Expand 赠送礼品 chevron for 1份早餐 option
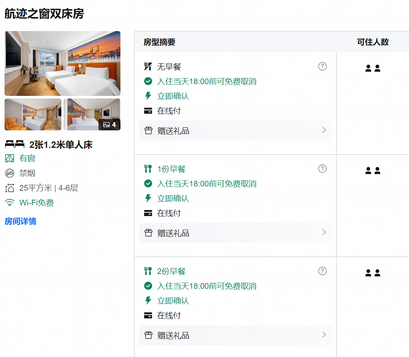This screenshot has height=357, width=409. click(324, 232)
